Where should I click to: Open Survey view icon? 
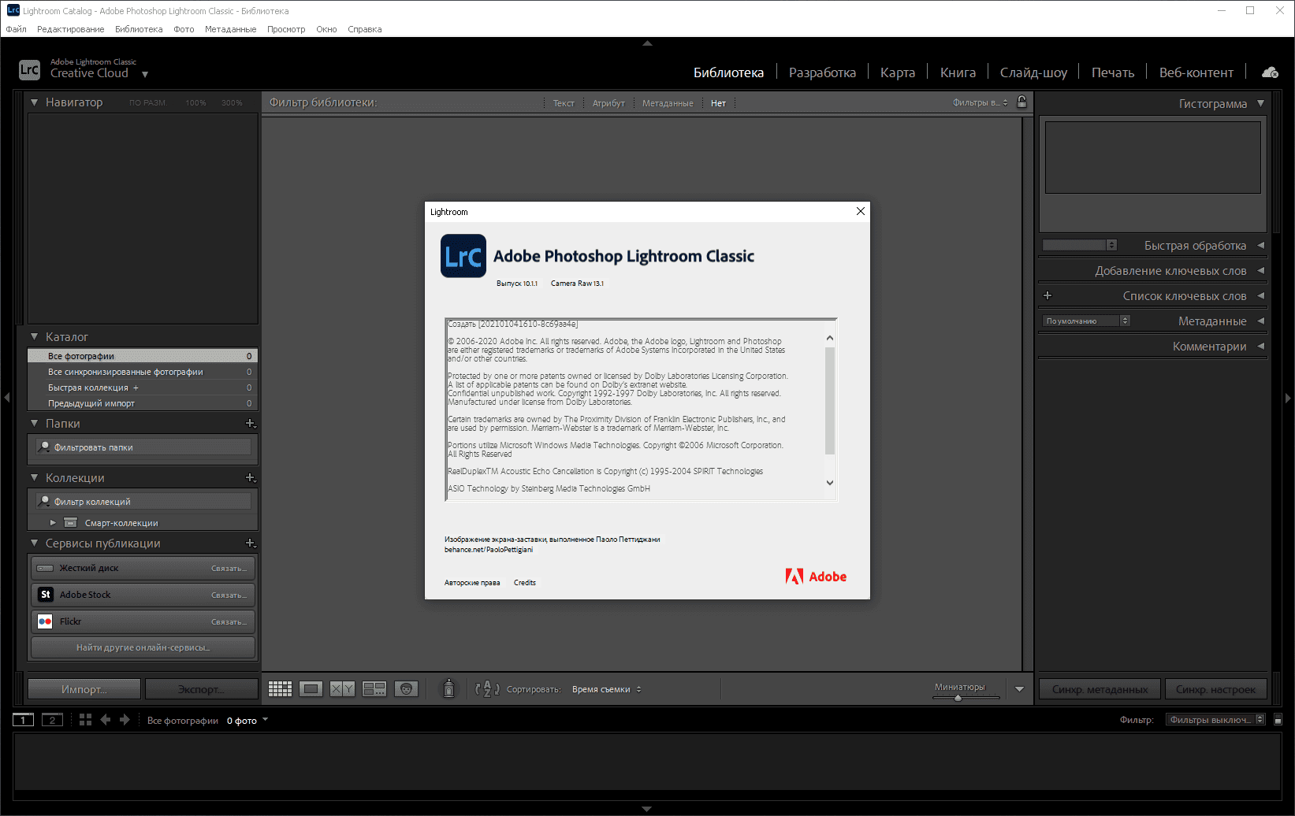374,689
